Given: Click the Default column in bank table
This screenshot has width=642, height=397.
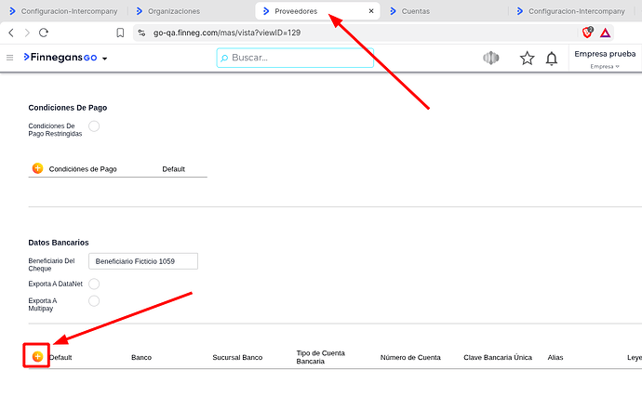Looking at the screenshot, I should point(60,357).
